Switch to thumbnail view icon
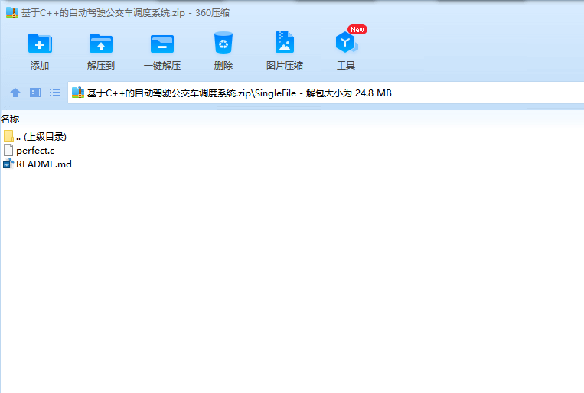 35,93
